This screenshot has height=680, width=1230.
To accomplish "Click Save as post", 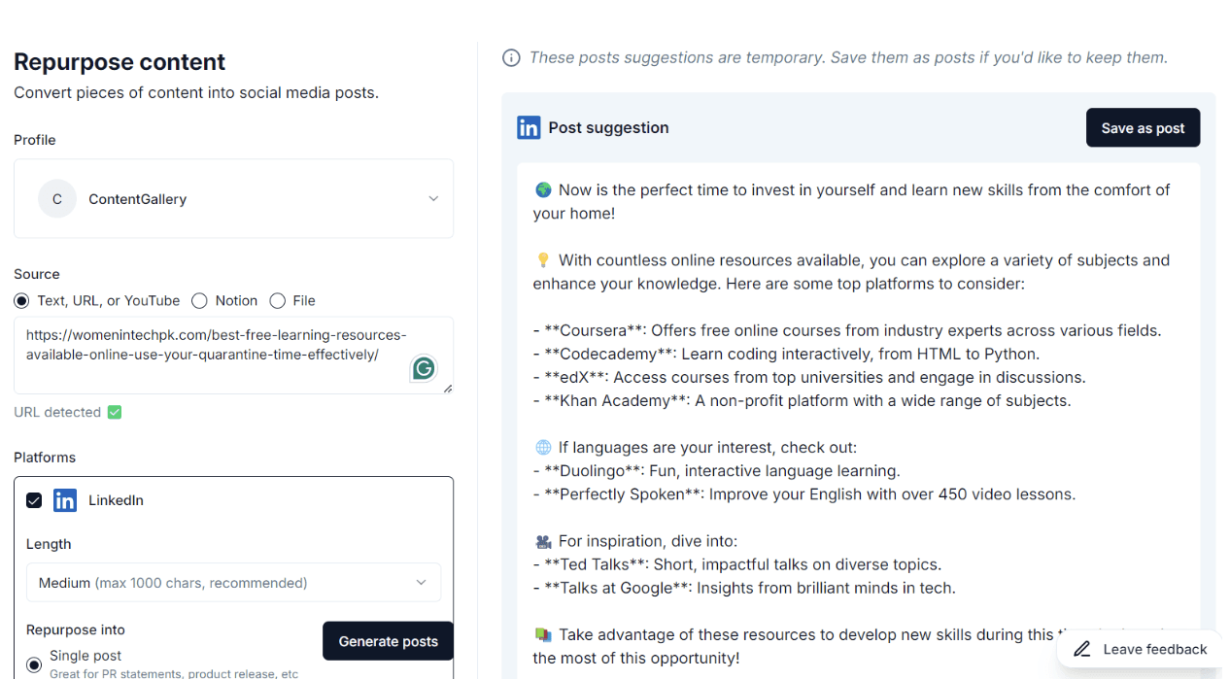I will (1143, 127).
